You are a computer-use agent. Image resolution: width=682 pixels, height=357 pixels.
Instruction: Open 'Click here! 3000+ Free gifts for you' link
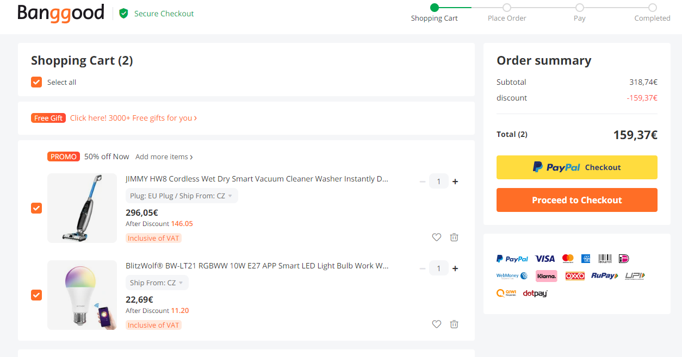[133, 118]
